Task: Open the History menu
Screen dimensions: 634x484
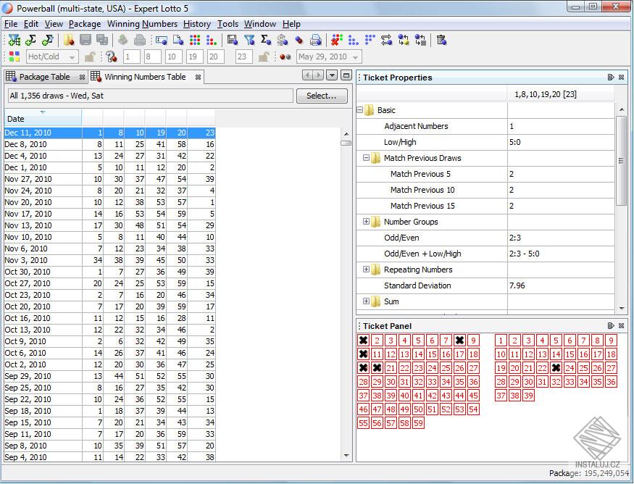Action: point(197,24)
